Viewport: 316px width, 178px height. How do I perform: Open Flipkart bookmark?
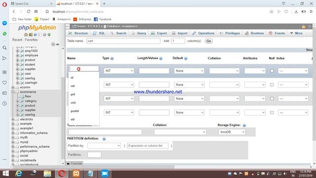42,19
